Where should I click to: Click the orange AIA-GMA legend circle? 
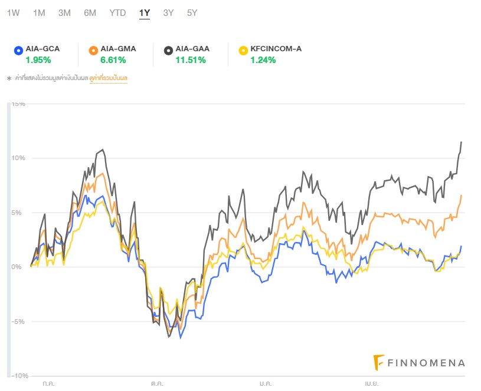pyautogui.click(x=94, y=50)
